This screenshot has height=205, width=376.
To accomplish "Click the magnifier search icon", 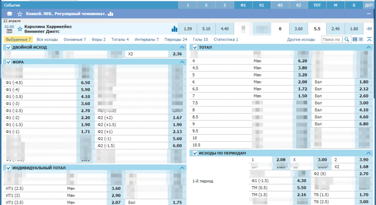I will point(347,40).
